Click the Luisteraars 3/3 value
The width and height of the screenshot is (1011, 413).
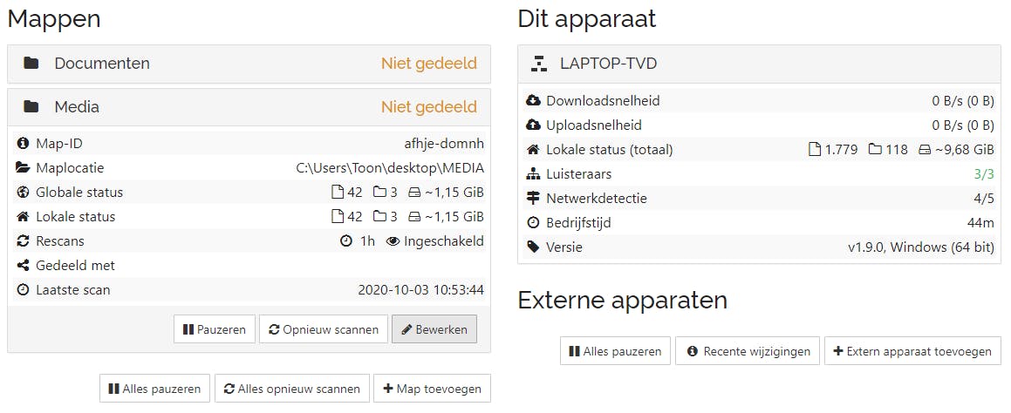tap(984, 174)
